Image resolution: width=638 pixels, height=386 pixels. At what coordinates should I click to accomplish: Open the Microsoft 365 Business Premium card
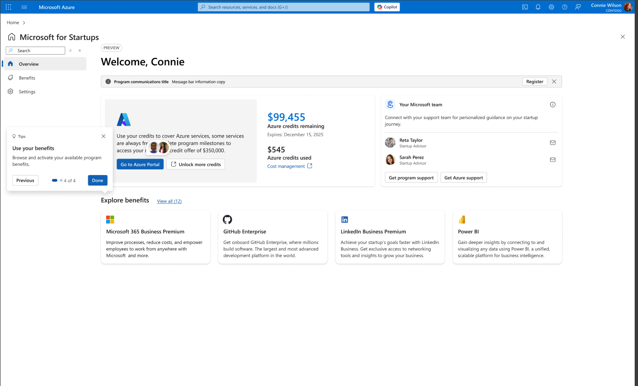point(155,237)
